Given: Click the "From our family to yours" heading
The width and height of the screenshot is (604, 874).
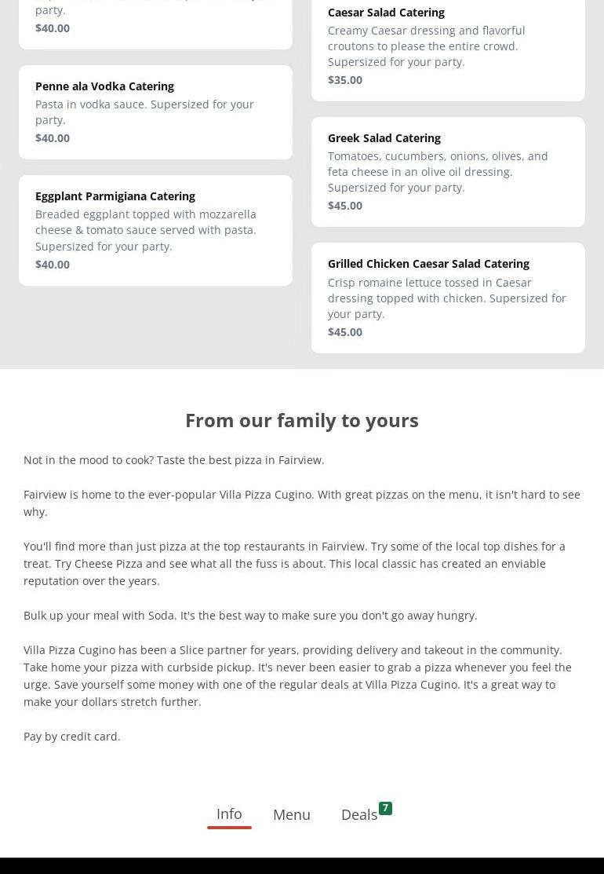Looking at the screenshot, I should coord(302,420).
